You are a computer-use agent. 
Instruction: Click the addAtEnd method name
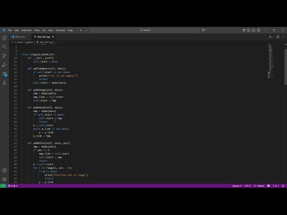pos(39,107)
